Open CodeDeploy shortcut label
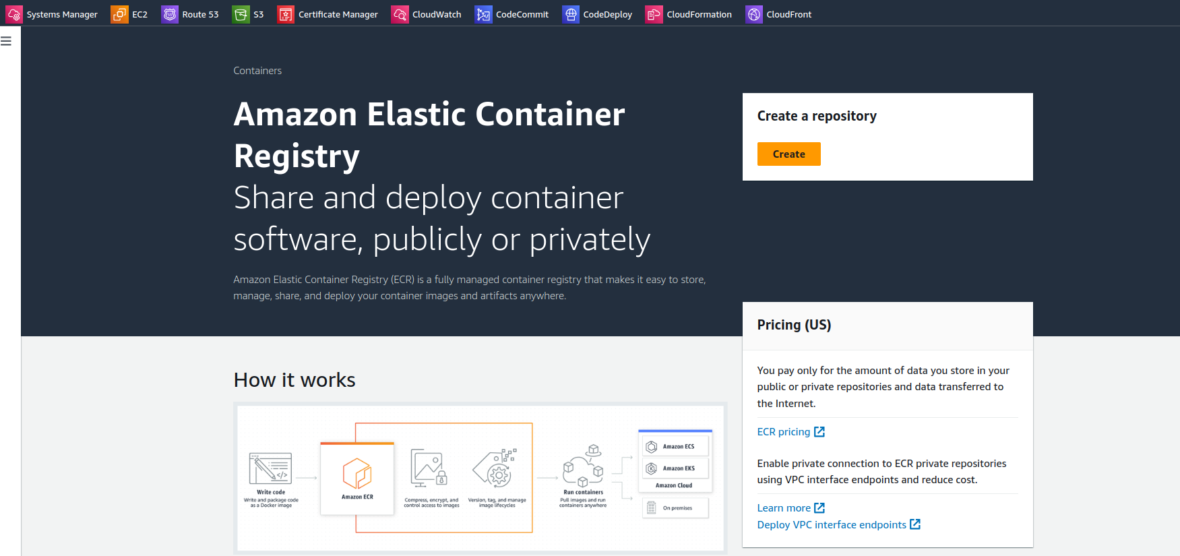1180x556 pixels. [x=608, y=14]
